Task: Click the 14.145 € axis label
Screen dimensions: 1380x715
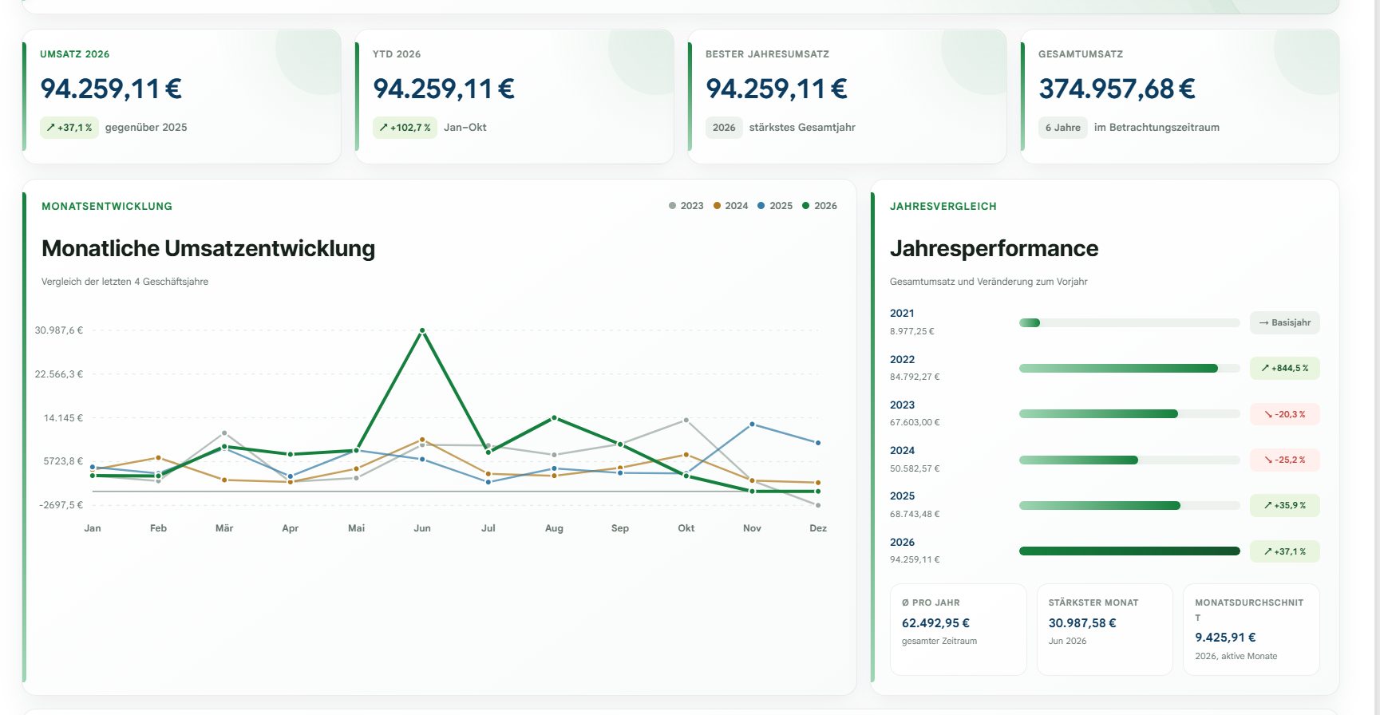Action: click(x=63, y=418)
